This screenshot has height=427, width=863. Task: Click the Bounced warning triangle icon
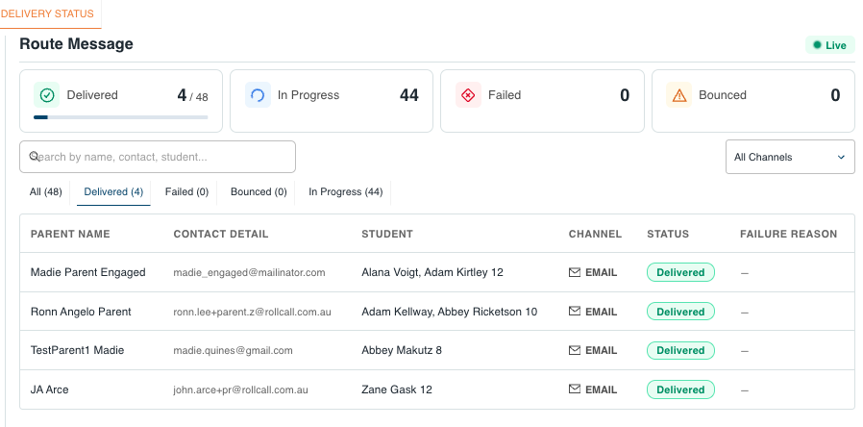coord(679,95)
